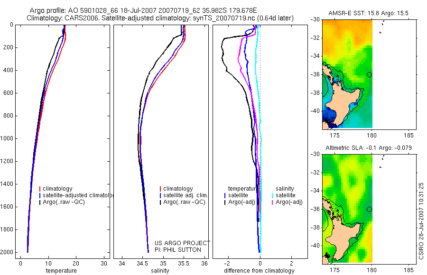Click the Altimetric SLA map title
The height and width of the screenshot is (275, 427).
click(x=369, y=148)
